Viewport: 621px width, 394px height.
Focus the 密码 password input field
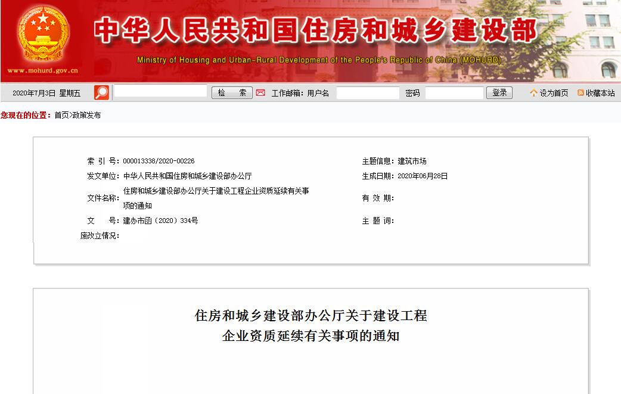click(x=454, y=93)
